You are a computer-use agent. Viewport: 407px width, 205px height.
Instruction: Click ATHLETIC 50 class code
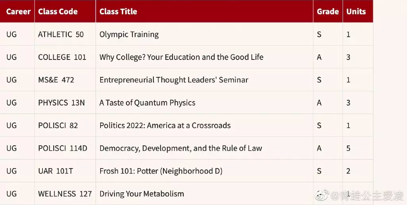(61, 34)
